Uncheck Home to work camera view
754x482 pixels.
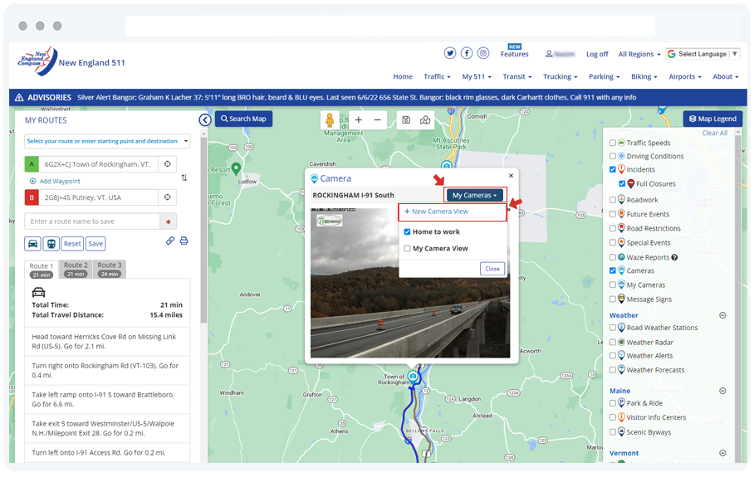(x=407, y=231)
